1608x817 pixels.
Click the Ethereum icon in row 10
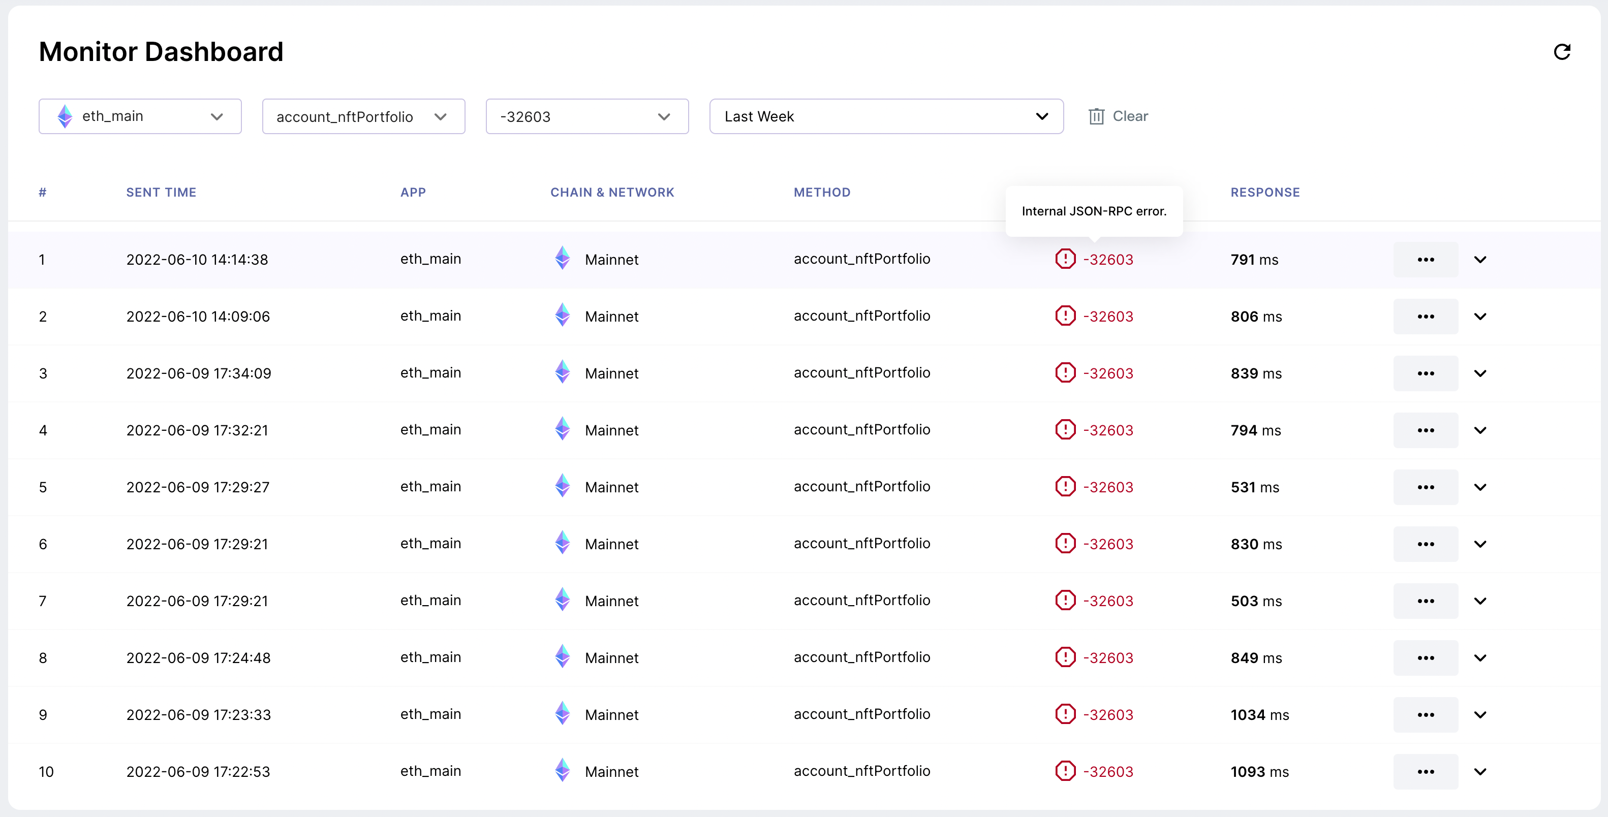[563, 770]
